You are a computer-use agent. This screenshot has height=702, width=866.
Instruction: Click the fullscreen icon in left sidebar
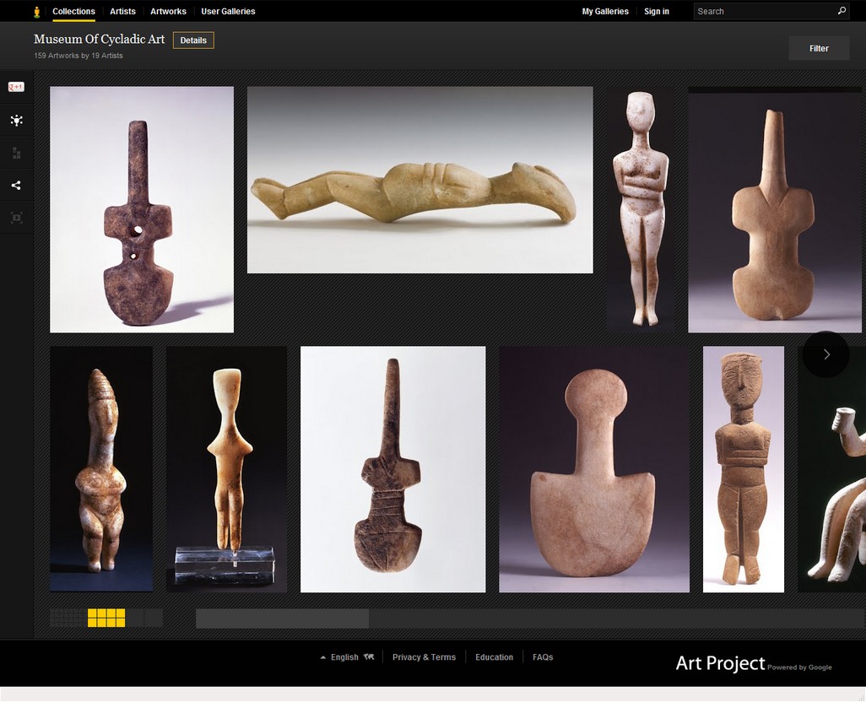(x=17, y=218)
